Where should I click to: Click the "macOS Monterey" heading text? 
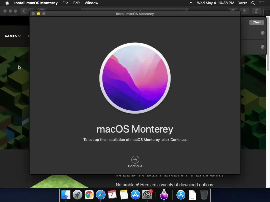click(x=135, y=129)
